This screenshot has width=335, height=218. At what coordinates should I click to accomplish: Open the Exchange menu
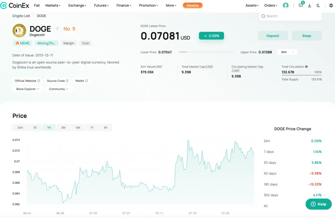(77, 6)
